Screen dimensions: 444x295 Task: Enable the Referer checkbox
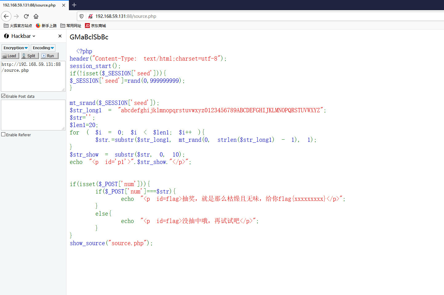click(x=3, y=134)
